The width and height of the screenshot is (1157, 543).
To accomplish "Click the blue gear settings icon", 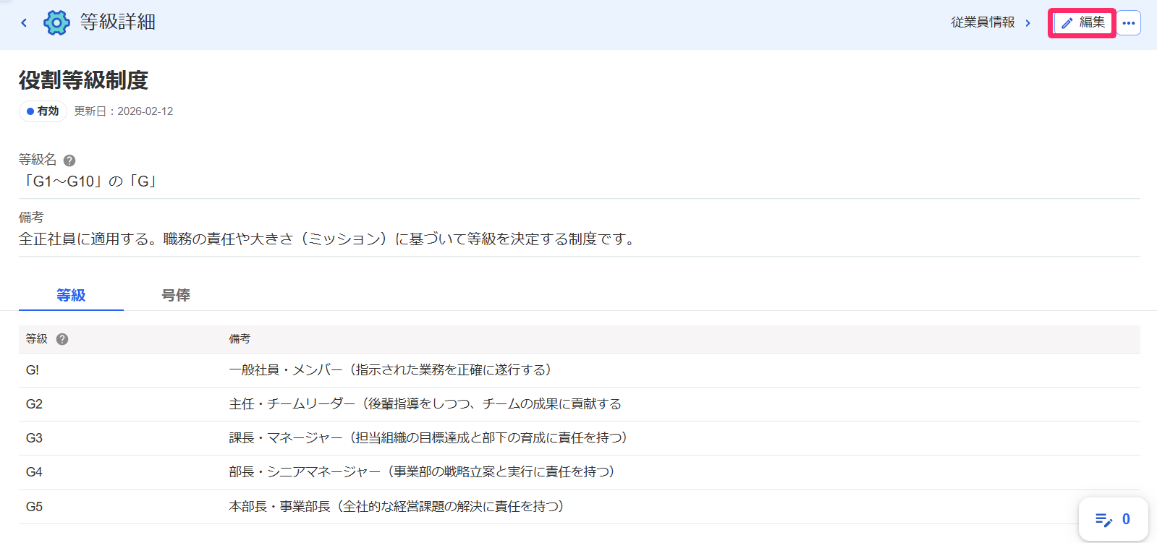I will click(56, 23).
